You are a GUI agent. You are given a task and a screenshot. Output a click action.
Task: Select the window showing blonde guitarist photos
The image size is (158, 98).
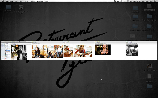79,50
